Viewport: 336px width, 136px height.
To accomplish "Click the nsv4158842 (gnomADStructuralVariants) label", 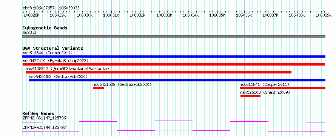I will (x=67, y=69).
